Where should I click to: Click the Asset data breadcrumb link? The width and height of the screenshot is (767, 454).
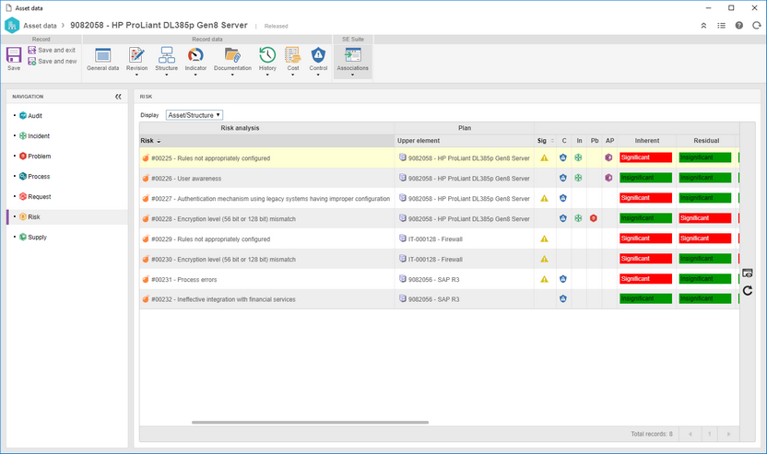(x=40, y=26)
